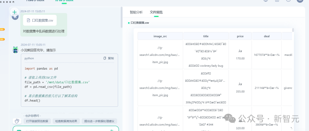Click the document icon on the 口红数据集.csv attachment
The width and height of the screenshot is (309, 131).
tap(29, 20)
